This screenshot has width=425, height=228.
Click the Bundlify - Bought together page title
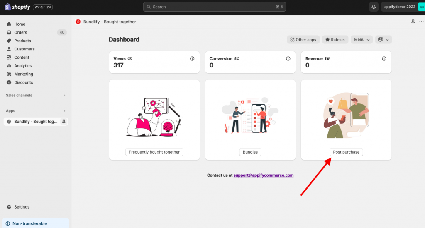(x=110, y=22)
